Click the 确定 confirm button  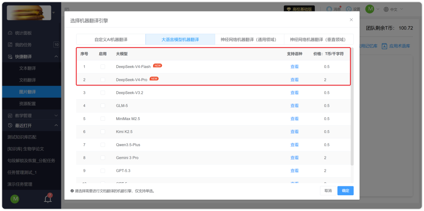click(x=345, y=191)
